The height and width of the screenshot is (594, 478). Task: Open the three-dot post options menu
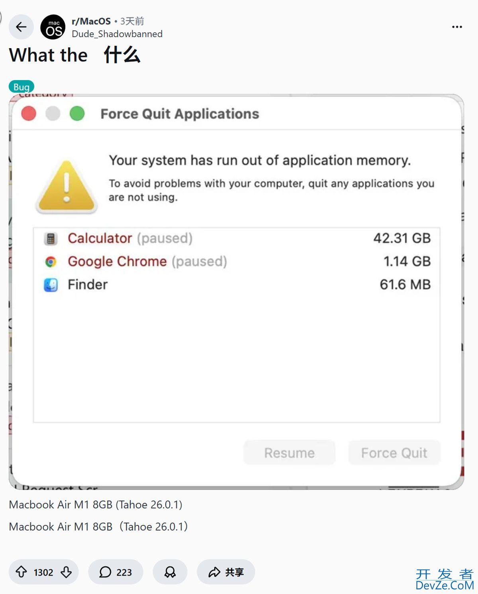(457, 27)
